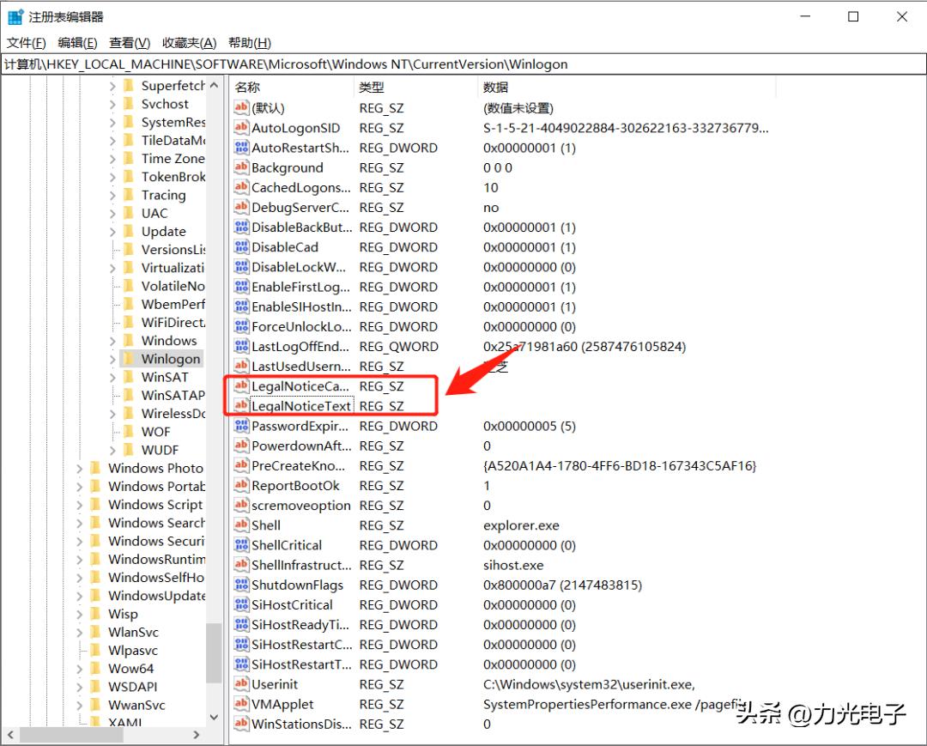Viewport: 927px width, 746px height.
Task: Expand the Superfetch tree node
Action: 112,85
